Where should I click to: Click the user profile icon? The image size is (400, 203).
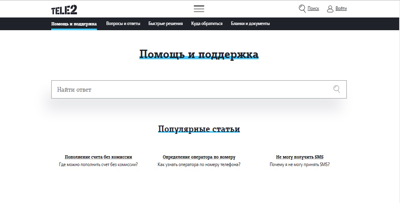point(330,8)
